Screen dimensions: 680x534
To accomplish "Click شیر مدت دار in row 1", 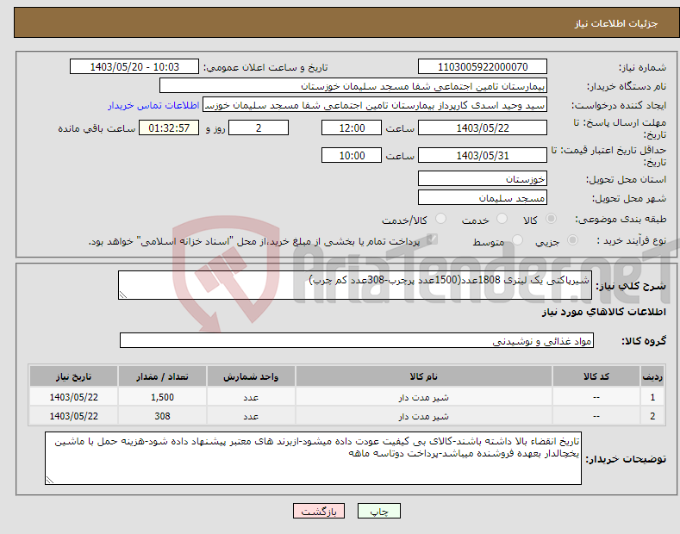I will pyautogui.click(x=424, y=397).
